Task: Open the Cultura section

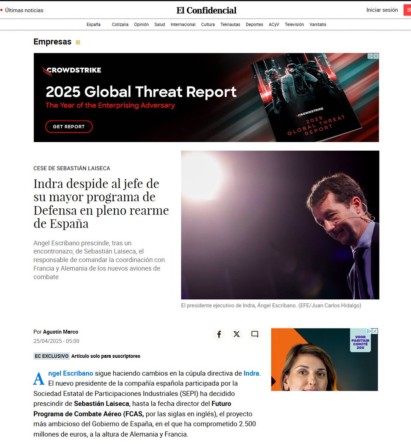Action: pyautogui.click(x=208, y=24)
